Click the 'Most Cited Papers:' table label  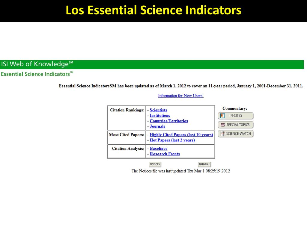(127, 135)
